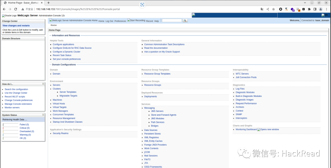The image size is (331, 168).
Task: Click Search the configuration help link
Action: [16, 89]
